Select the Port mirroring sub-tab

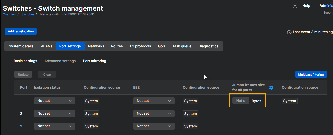[x=94, y=61]
